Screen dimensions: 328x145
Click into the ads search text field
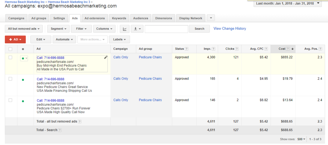point(166,29)
